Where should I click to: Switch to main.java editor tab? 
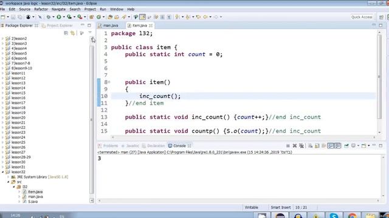108,25
